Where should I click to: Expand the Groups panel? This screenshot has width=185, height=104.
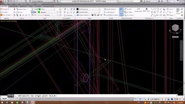(180, 18)
